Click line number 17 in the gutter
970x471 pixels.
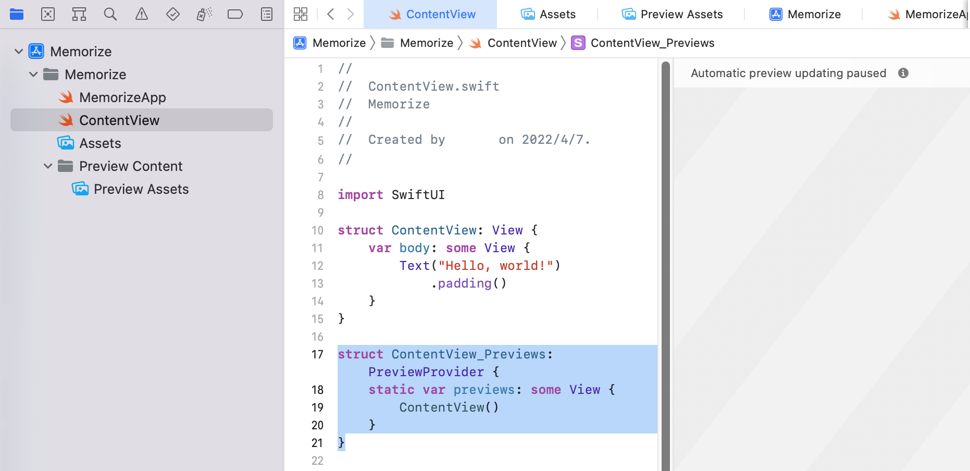[x=317, y=354]
